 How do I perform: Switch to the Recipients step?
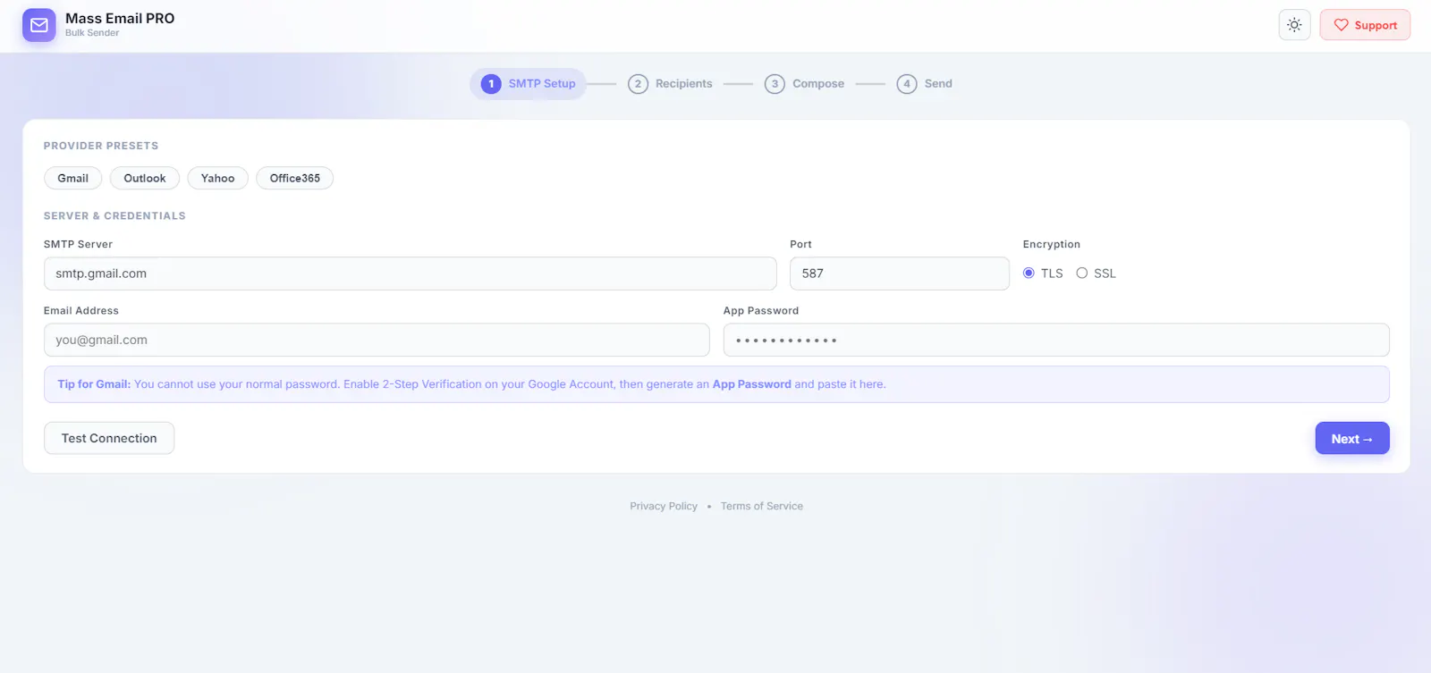[670, 84]
